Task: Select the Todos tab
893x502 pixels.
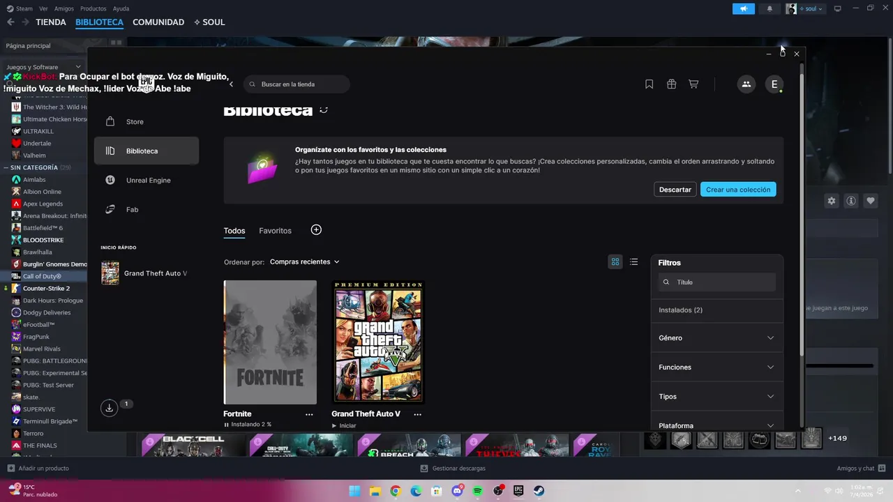Action: point(234,231)
